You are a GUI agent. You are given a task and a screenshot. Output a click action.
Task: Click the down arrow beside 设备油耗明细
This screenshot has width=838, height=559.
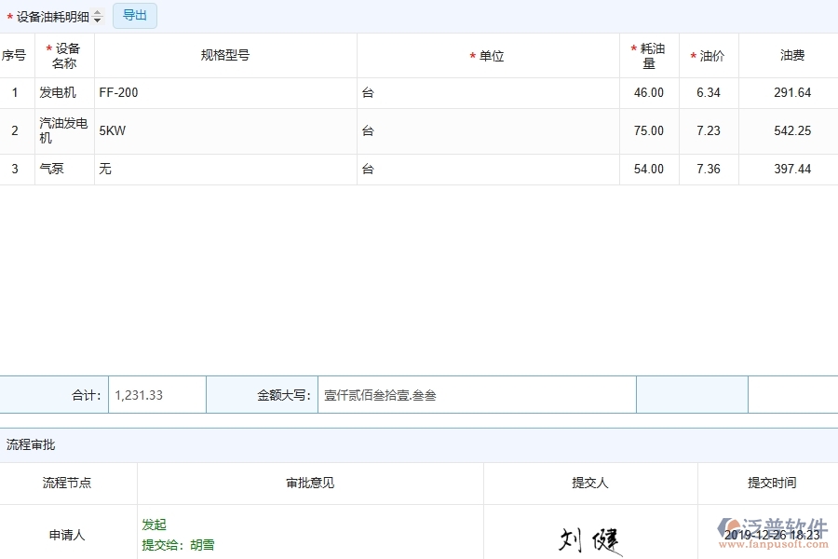pyautogui.click(x=97, y=19)
